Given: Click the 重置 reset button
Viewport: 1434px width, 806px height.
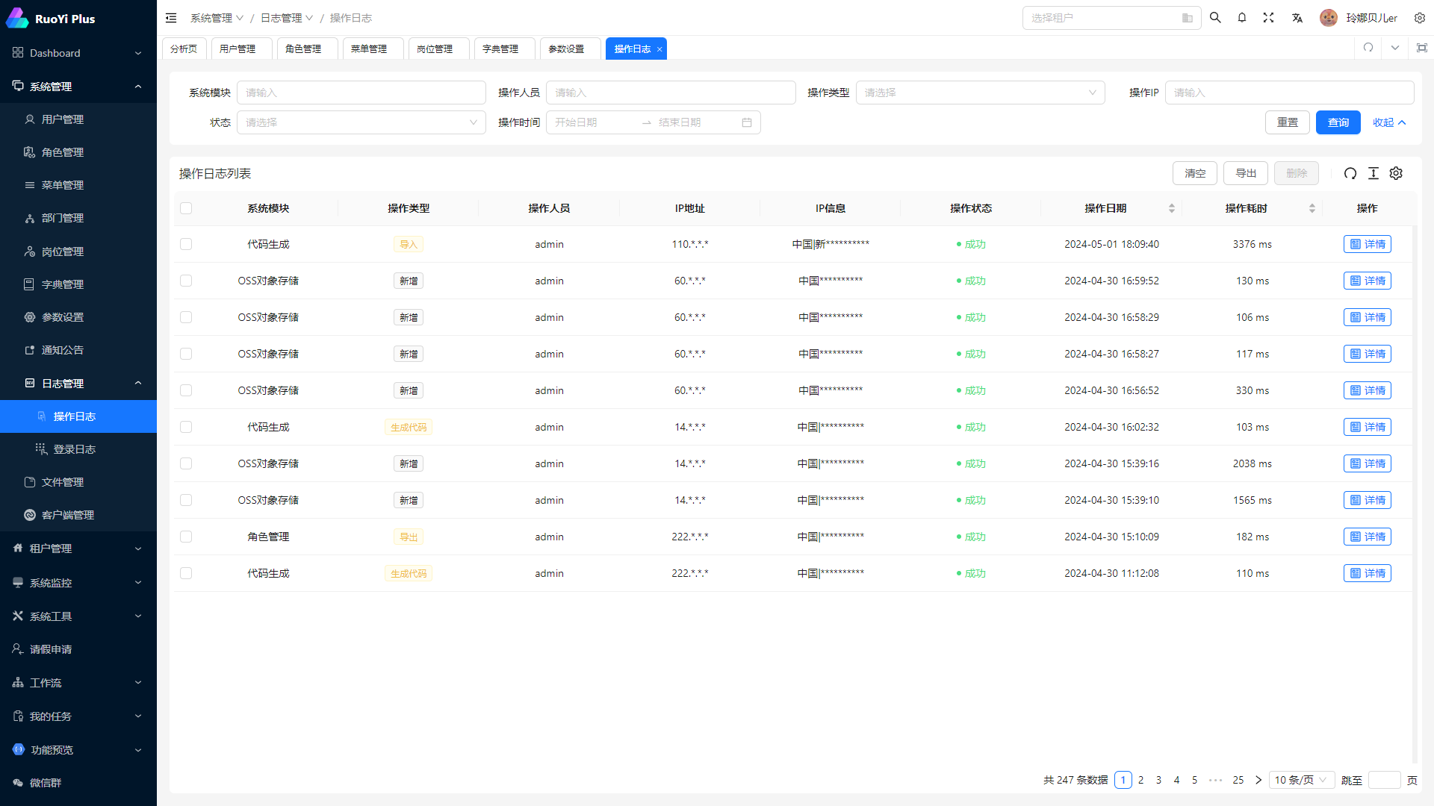Looking at the screenshot, I should click(x=1288, y=122).
